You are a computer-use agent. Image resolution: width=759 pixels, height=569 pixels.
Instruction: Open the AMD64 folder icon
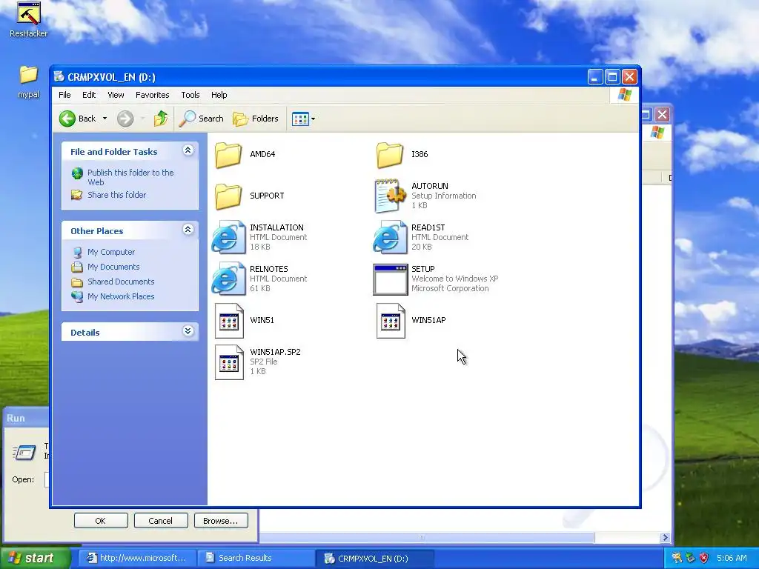click(228, 155)
